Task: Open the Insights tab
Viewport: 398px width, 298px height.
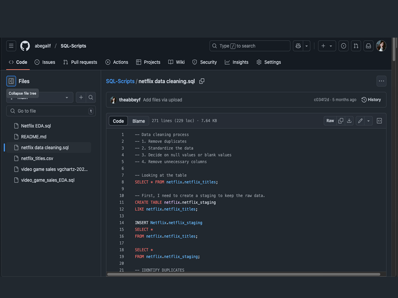Action: 237,62
